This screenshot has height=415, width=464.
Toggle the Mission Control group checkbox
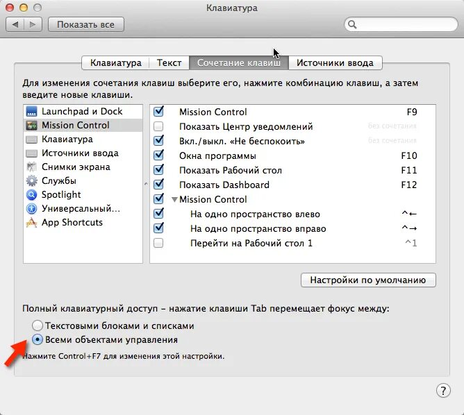pos(158,198)
